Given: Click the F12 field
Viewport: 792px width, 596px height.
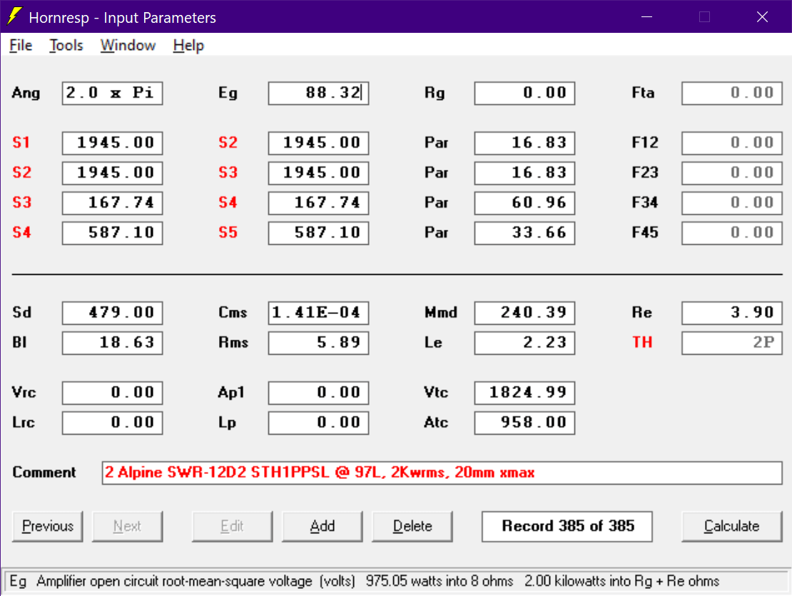Looking at the screenshot, I should [731, 143].
